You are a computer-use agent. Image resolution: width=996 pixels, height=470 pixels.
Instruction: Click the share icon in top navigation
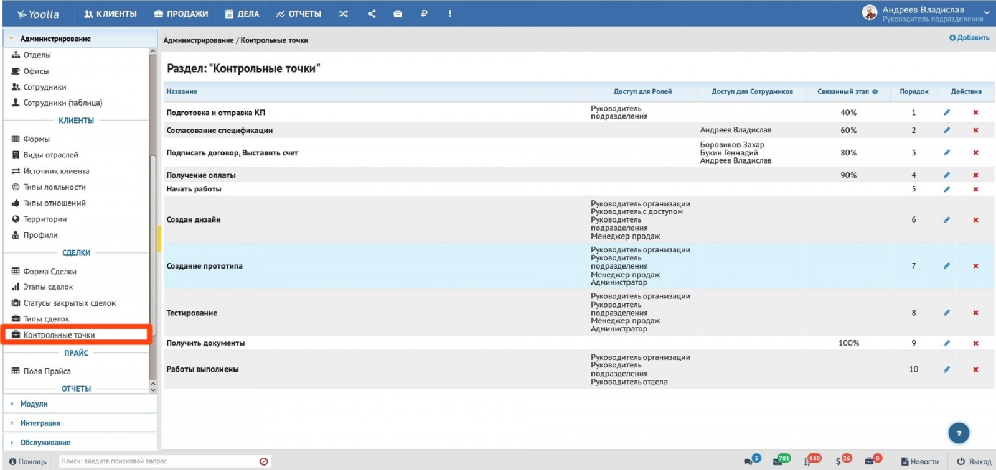pyautogui.click(x=372, y=14)
